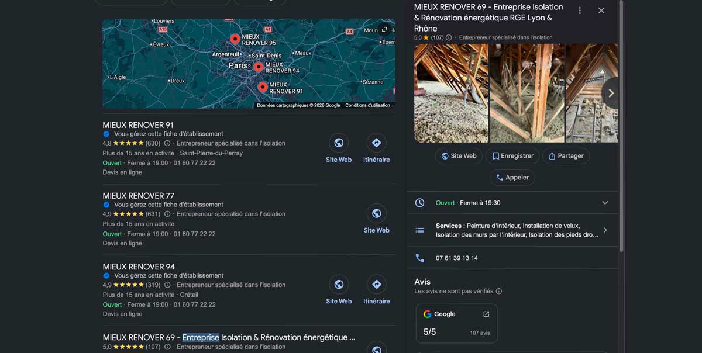The height and width of the screenshot is (353, 702).
Task: Open the MIEUX RENOVER 91 listing title
Action: (138, 125)
